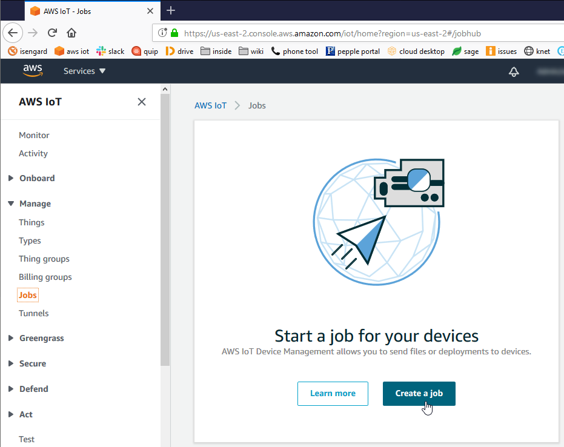Go to the browser home page icon
564x447 pixels.
coord(71,33)
